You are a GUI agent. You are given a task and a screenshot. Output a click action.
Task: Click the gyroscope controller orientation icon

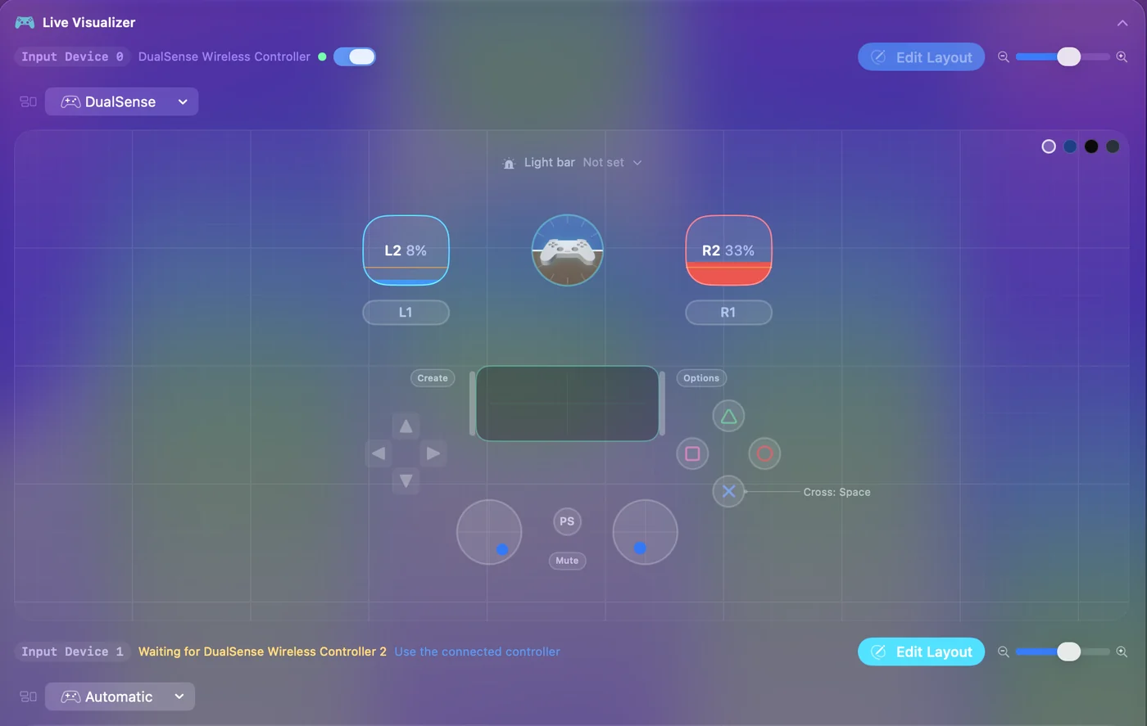(567, 250)
